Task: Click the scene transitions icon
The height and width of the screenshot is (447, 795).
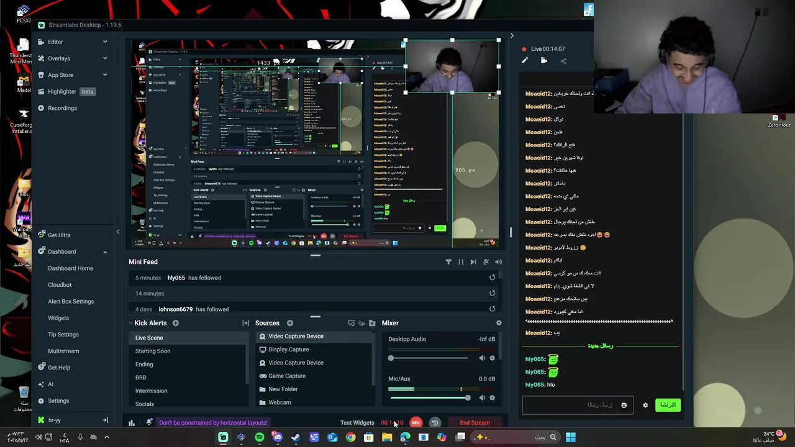Action: click(245, 323)
